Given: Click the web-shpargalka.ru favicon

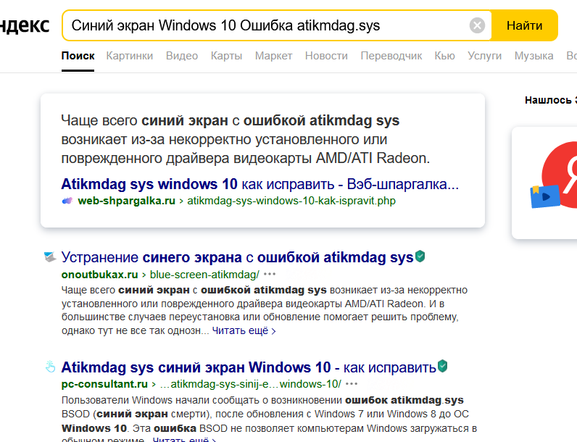Looking at the screenshot, I should pos(67,201).
